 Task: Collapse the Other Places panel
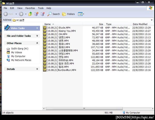click(x=37, y=43)
